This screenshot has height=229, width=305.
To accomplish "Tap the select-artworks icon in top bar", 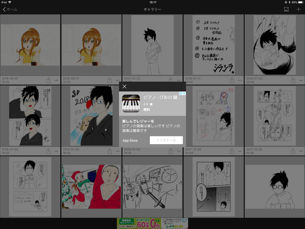I will point(286,9).
